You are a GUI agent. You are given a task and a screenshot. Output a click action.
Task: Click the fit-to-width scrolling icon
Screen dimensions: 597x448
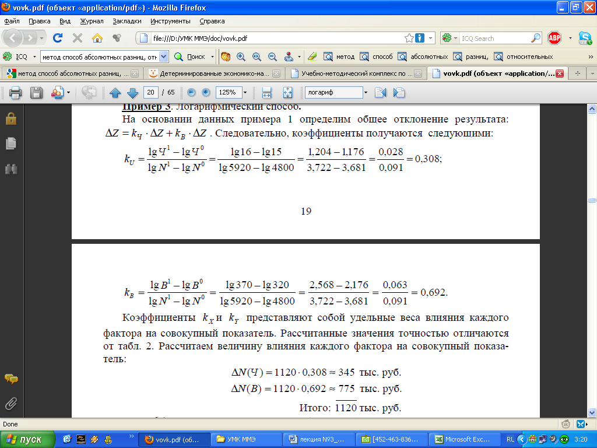pos(267,93)
